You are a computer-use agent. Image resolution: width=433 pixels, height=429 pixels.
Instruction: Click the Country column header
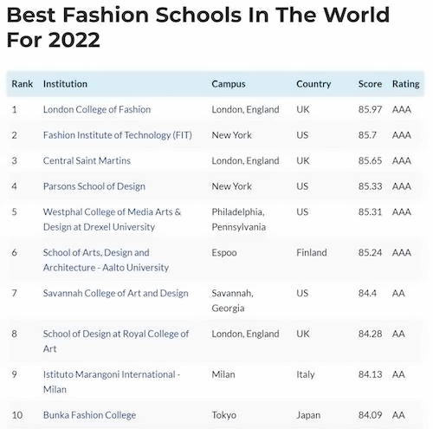click(313, 84)
